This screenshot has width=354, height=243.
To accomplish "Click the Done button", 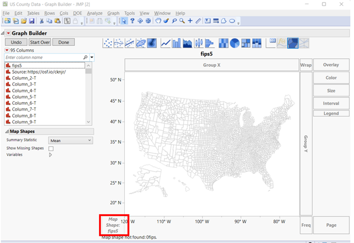I will [x=64, y=42].
